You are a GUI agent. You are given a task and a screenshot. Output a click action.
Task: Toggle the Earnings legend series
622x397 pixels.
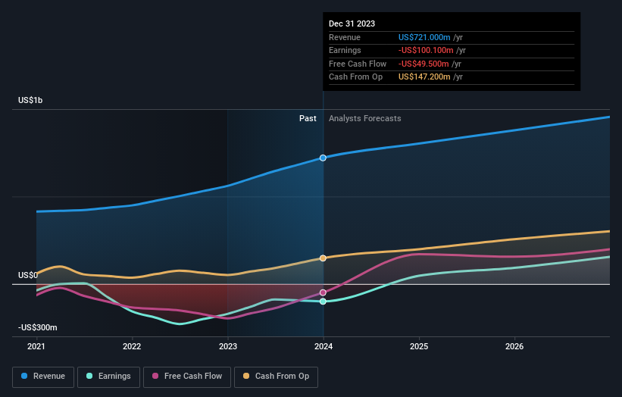[108, 377]
